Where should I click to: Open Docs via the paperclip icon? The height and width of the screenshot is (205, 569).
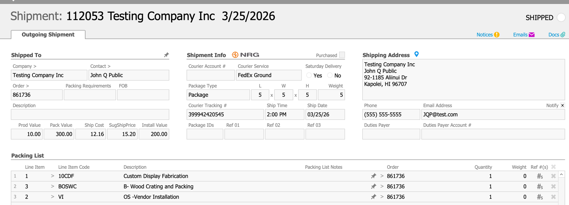coord(562,35)
